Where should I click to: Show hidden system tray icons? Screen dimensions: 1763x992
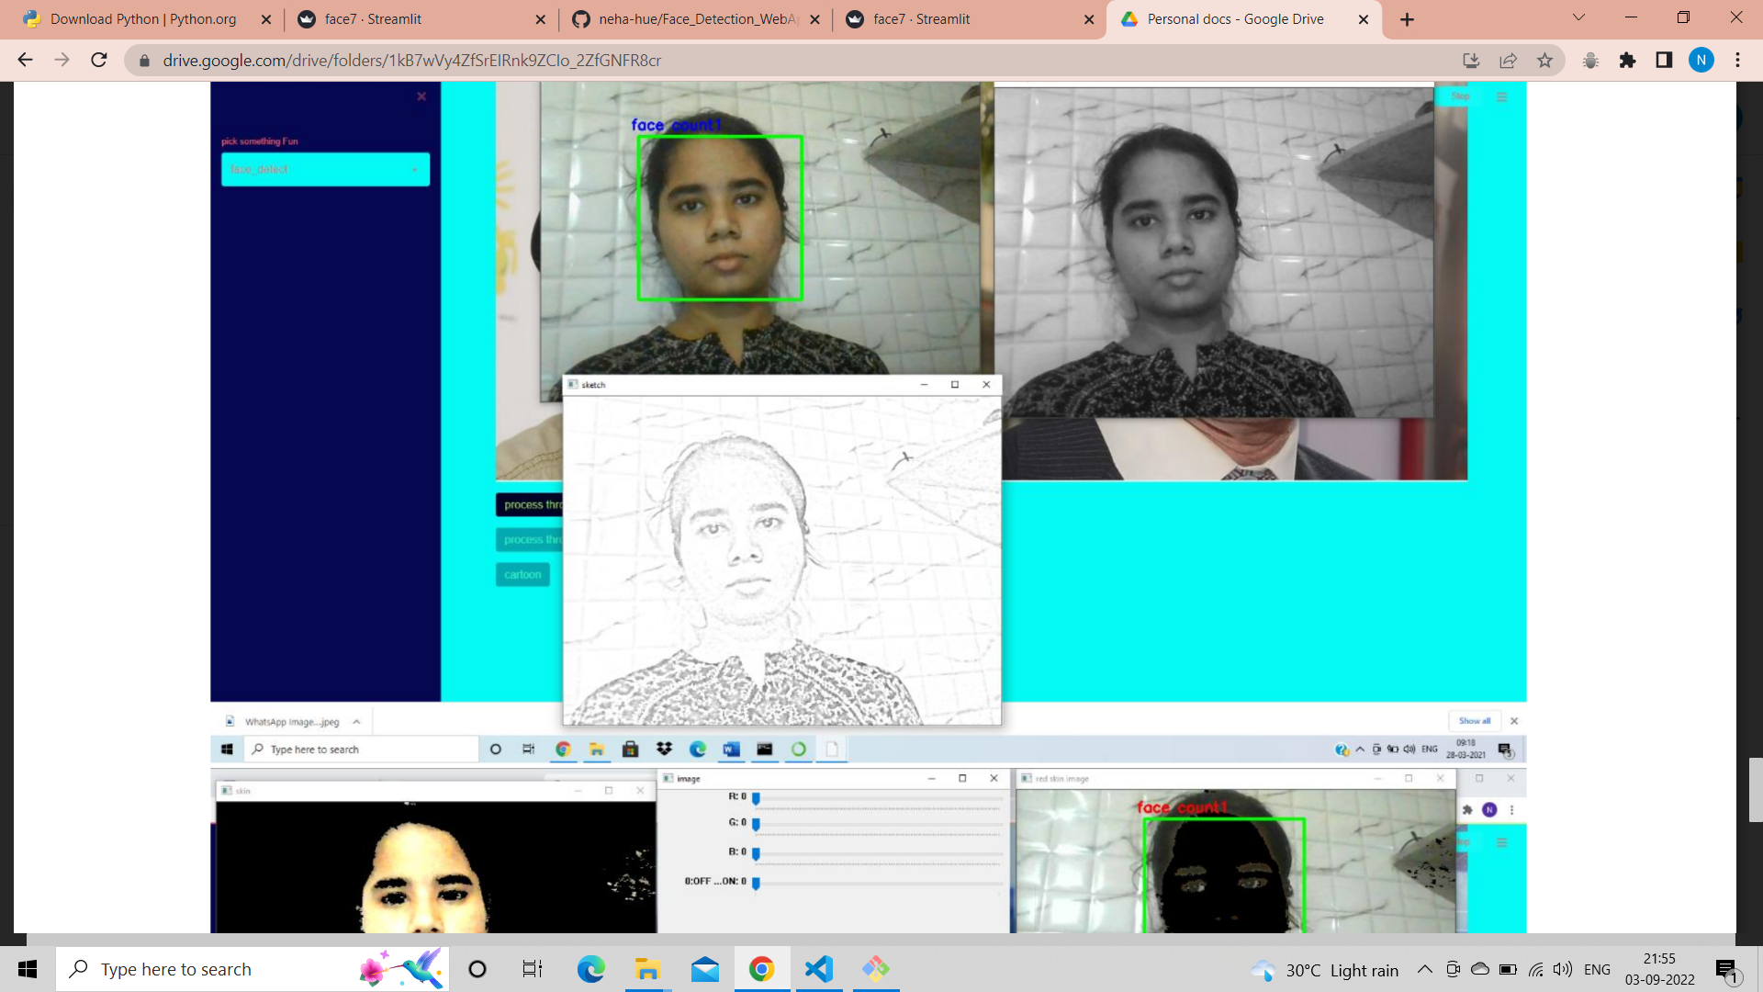[1424, 969]
